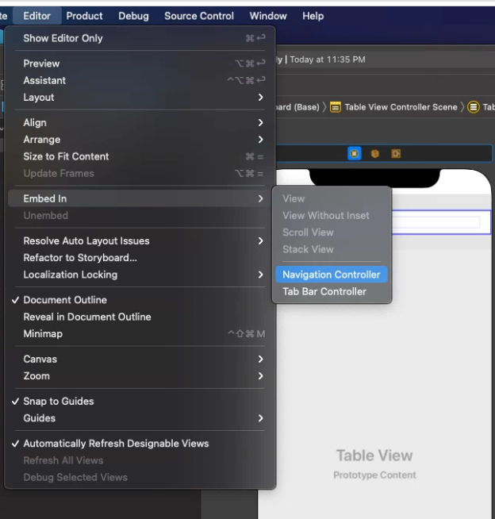Image resolution: width=495 pixels, height=519 pixels.
Task: Expand the Align submenu
Action: [x=138, y=123]
